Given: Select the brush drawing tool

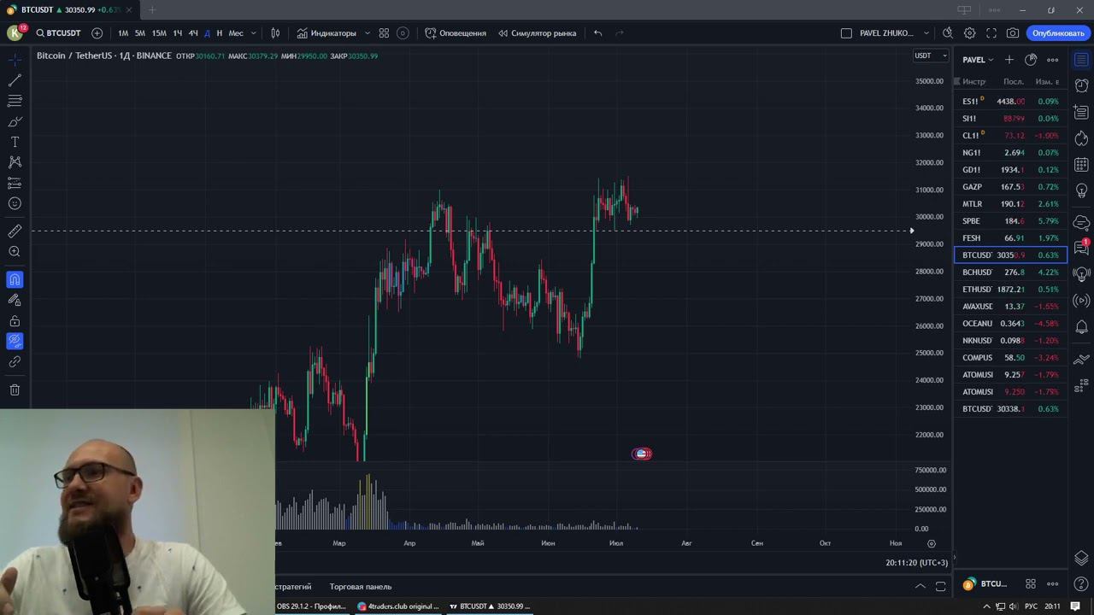Looking at the screenshot, I should tap(15, 121).
